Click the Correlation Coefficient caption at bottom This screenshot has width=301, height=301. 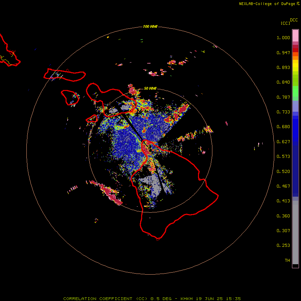152,299
